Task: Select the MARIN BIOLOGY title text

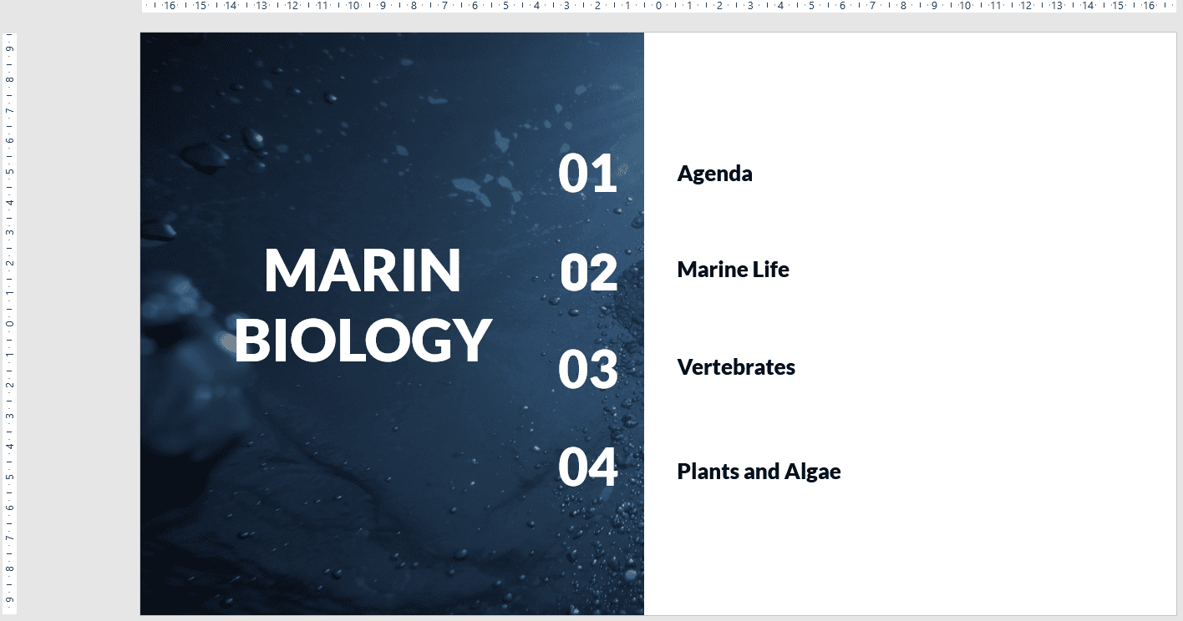Action: pyautogui.click(x=362, y=305)
